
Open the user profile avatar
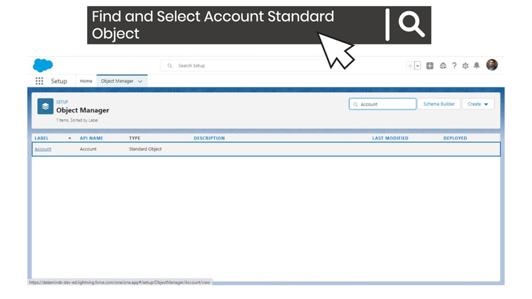[x=492, y=65]
